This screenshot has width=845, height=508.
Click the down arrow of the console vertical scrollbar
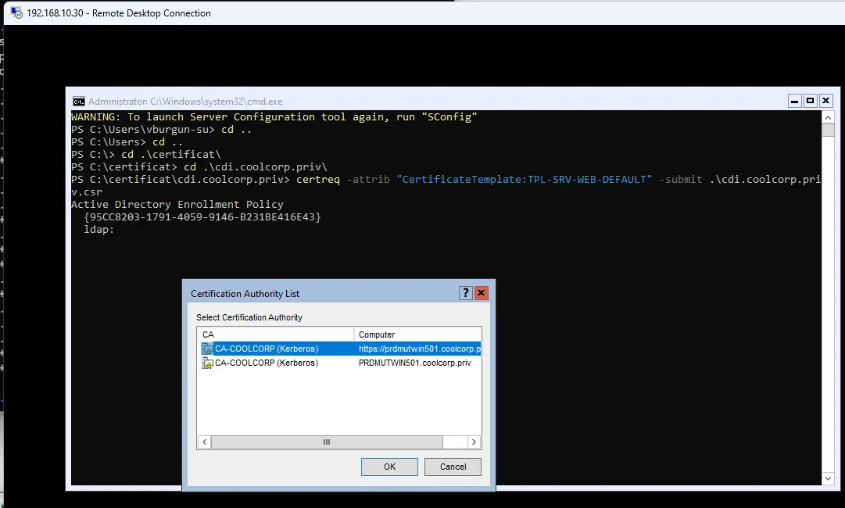click(829, 478)
